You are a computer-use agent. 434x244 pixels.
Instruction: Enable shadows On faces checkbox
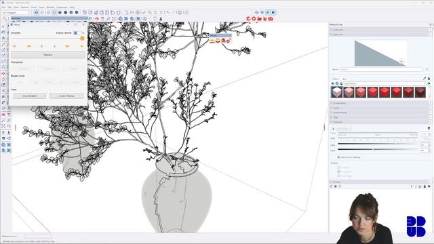(338, 167)
